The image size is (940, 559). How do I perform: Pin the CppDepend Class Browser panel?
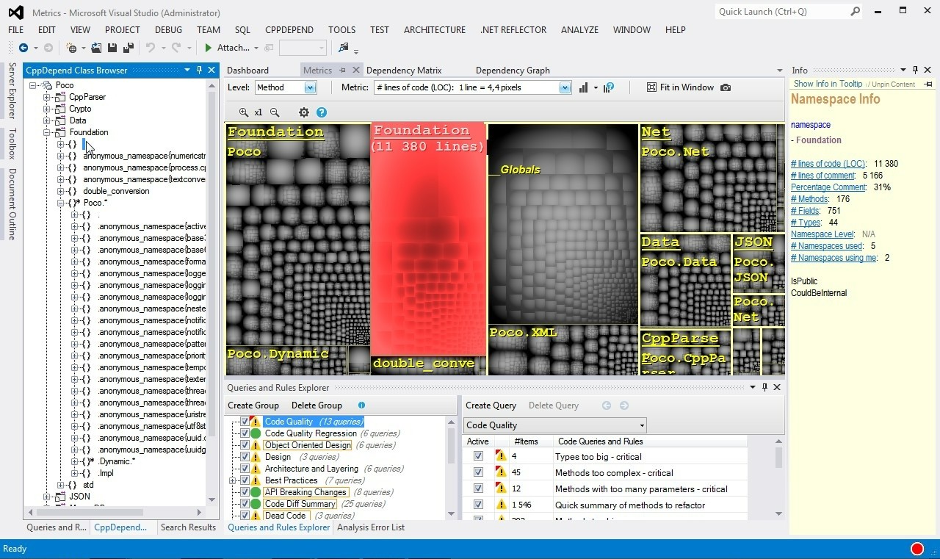(x=199, y=70)
